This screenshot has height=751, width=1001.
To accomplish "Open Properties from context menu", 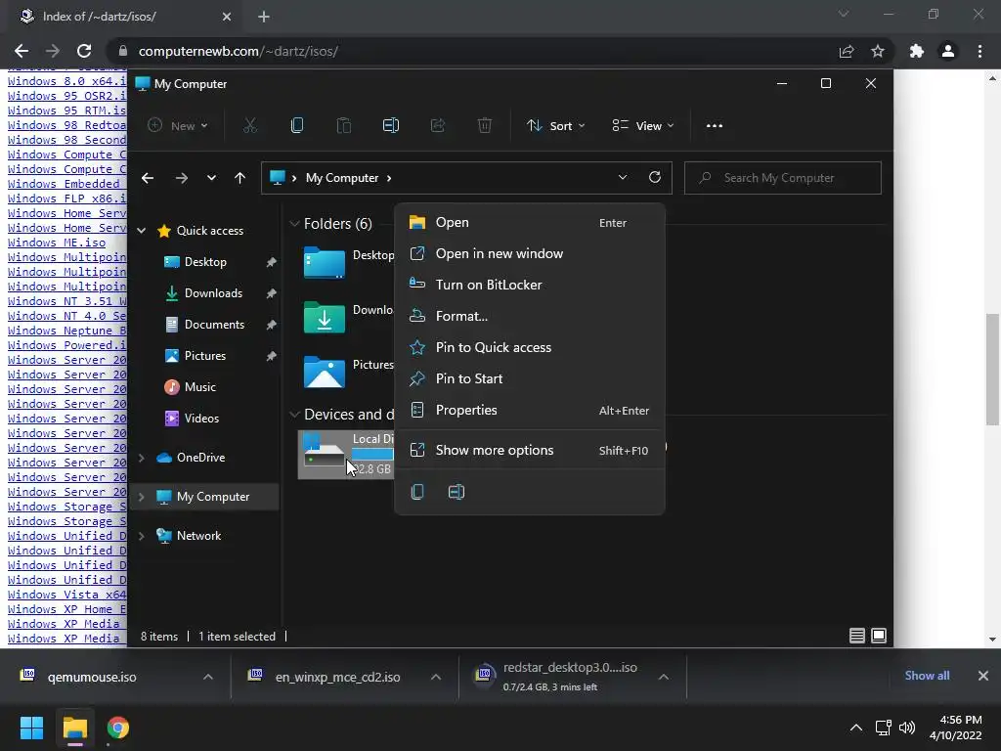I will [530, 410].
